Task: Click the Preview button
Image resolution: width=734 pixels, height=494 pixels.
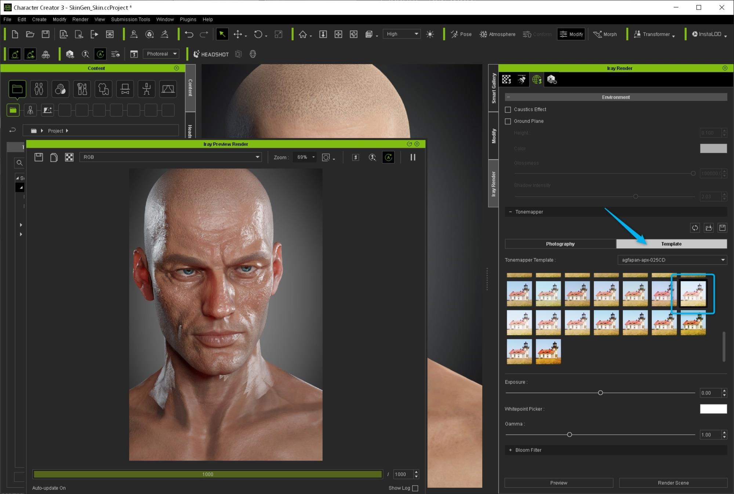Action: click(x=559, y=483)
